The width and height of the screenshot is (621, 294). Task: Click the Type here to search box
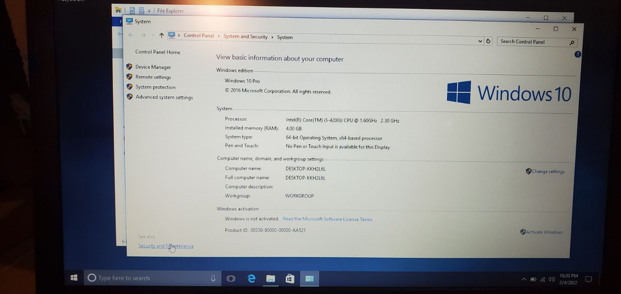152,278
